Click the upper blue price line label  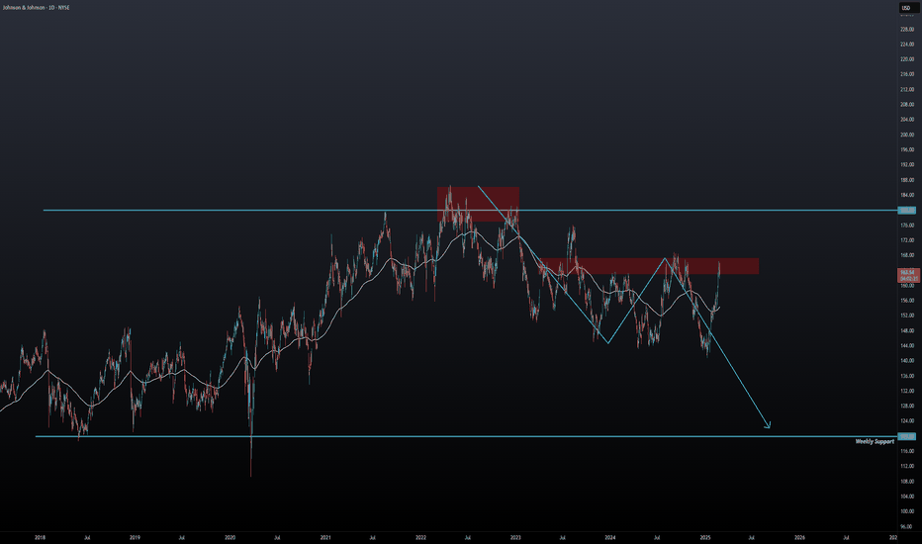(907, 210)
